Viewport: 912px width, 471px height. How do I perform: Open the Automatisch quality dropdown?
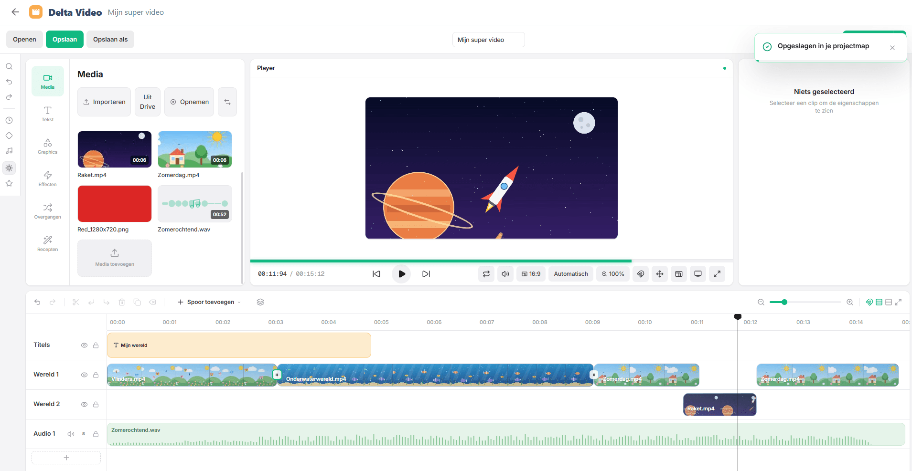(571, 274)
